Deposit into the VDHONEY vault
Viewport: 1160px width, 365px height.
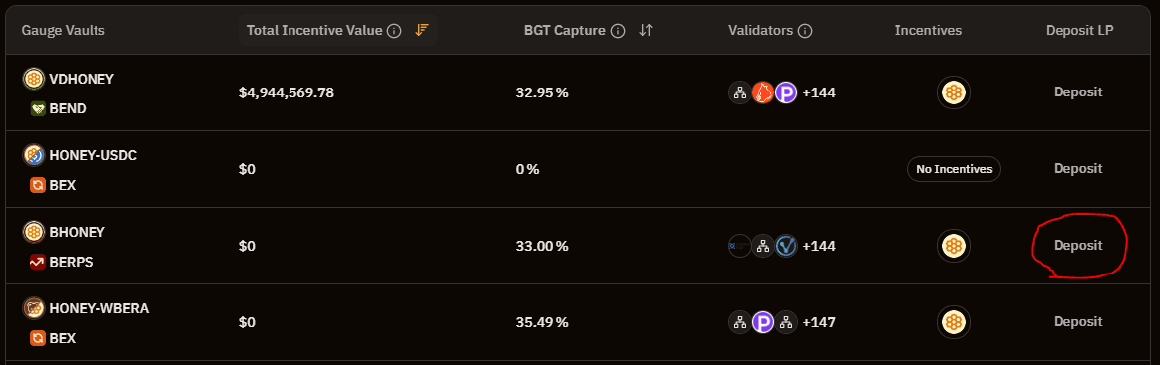tap(1077, 91)
